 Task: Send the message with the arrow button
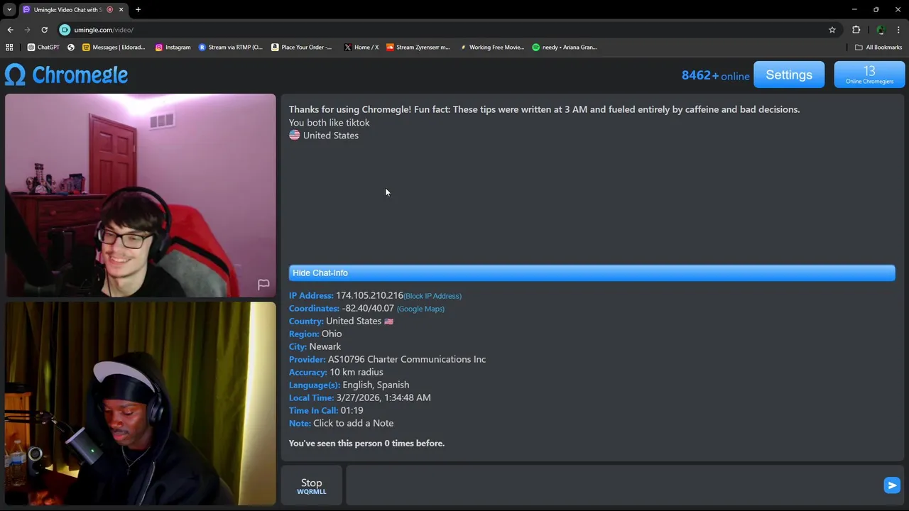[892, 485]
